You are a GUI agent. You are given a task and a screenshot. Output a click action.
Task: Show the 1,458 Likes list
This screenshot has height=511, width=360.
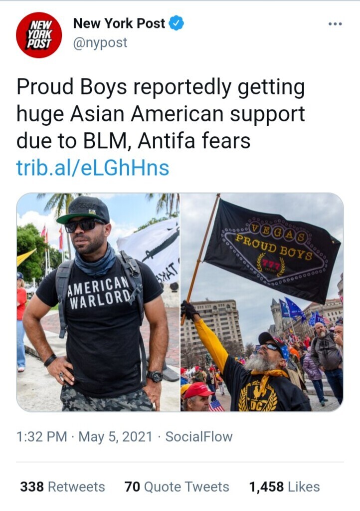285,487
